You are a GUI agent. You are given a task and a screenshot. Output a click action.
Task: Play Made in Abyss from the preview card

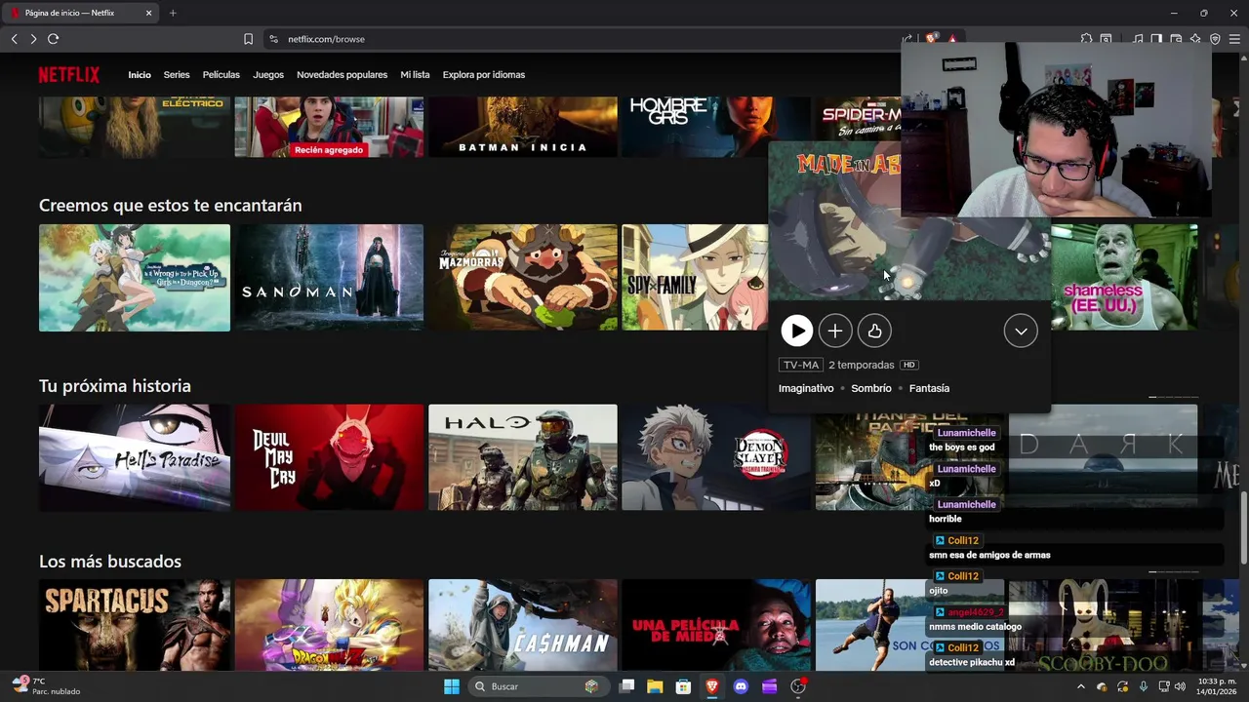coord(796,331)
